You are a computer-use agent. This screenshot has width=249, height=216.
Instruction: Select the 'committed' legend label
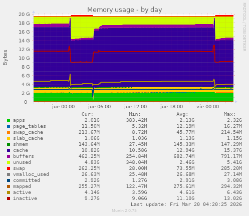(27, 180)
